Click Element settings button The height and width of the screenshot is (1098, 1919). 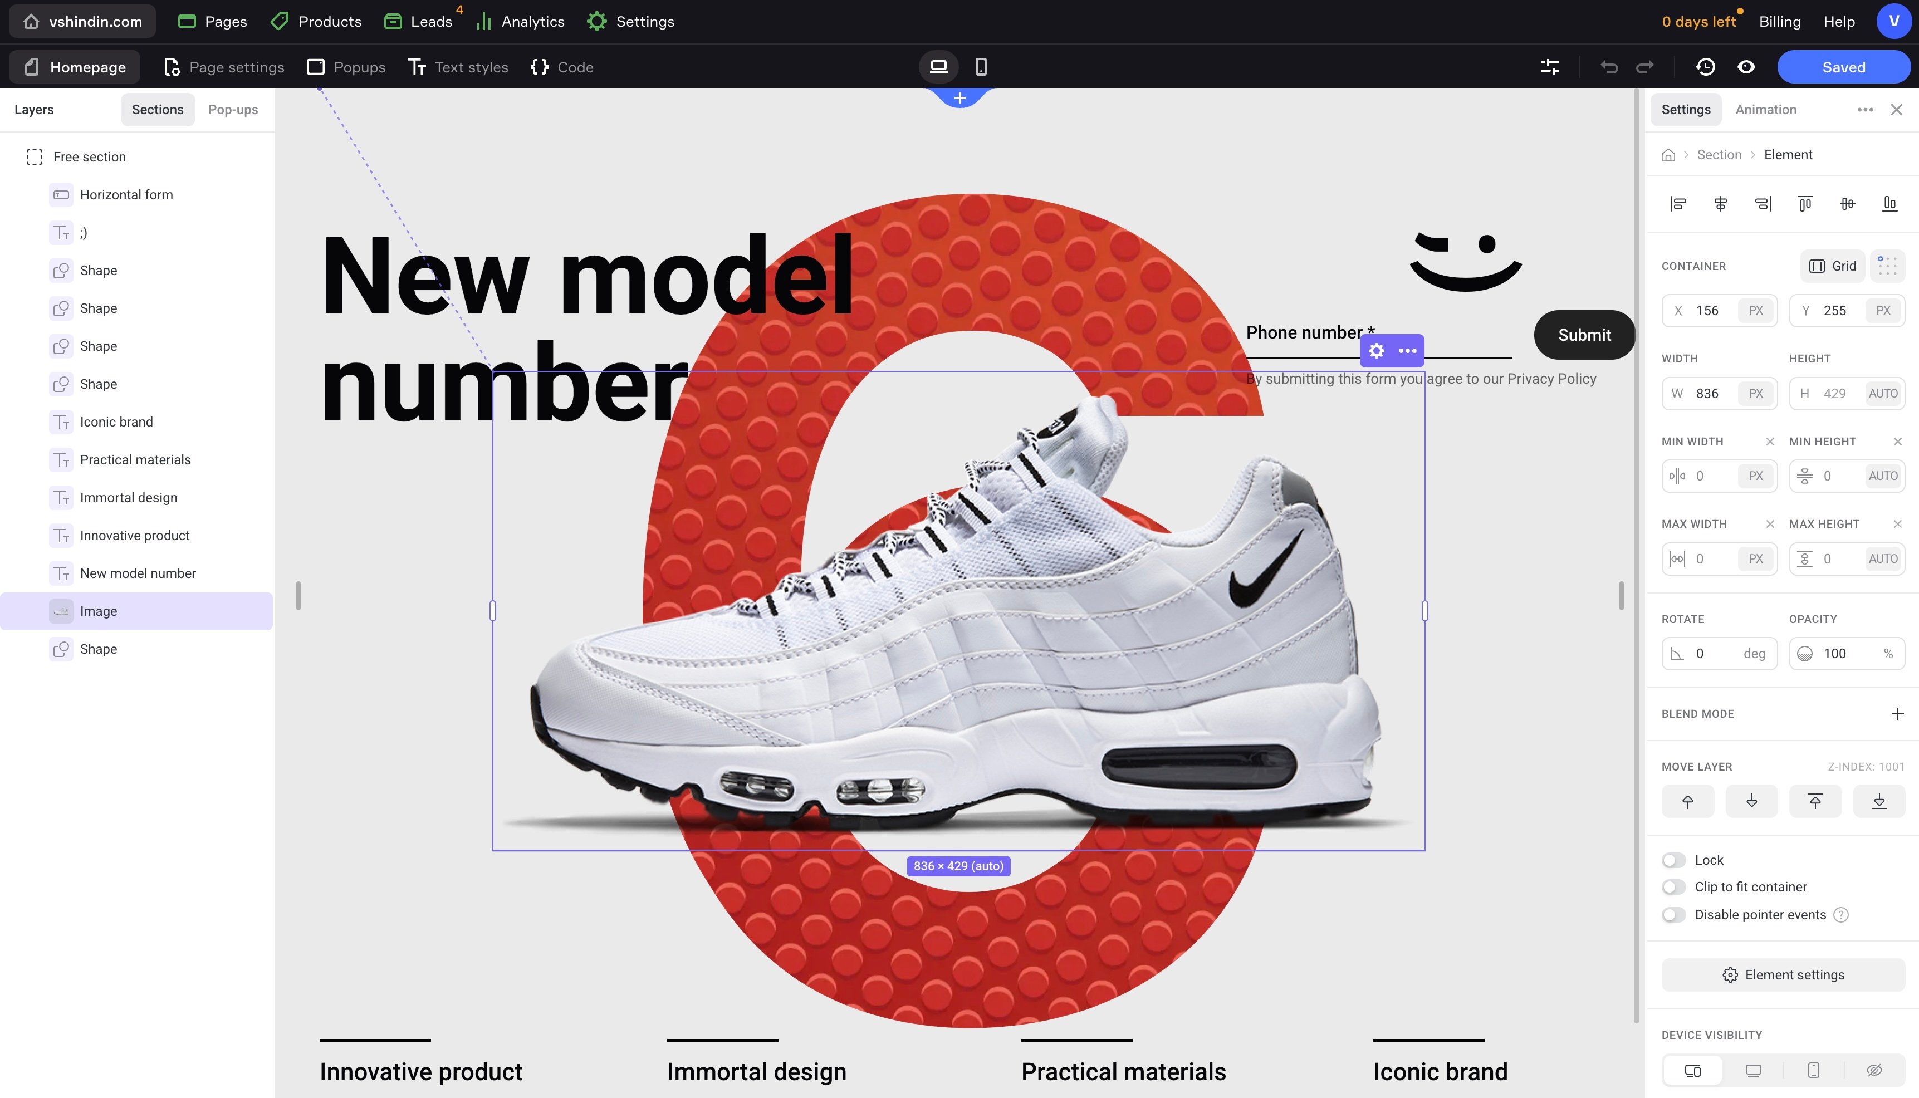pos(1783,974)
